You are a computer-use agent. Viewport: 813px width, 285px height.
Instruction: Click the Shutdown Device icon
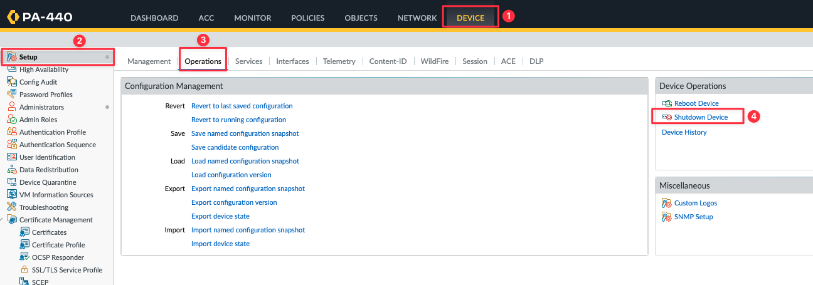[667, 117]
